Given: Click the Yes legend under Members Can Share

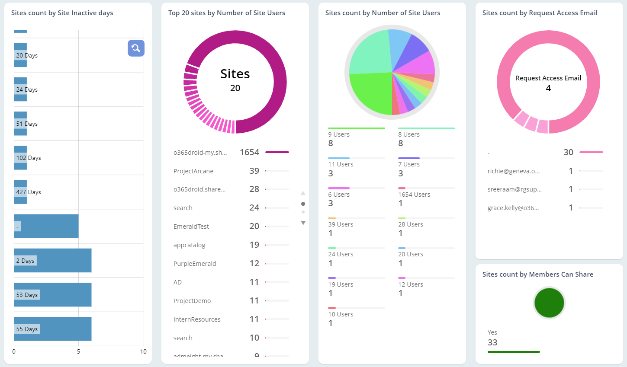Looking at the screenshot, I should point(492,332).
